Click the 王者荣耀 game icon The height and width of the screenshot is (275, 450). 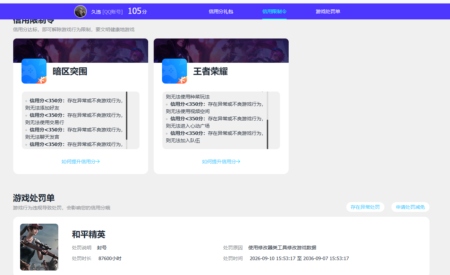175,71
